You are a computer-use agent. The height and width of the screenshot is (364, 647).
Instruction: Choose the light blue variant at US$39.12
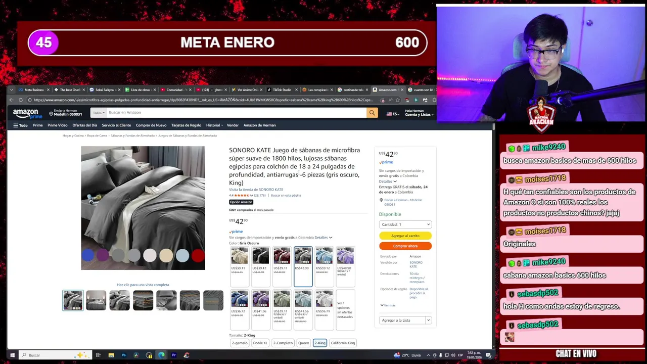click(325, 266)
